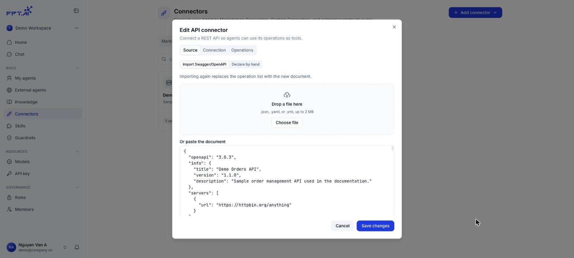Screen dimensions: 574x258
Task: Close the Edit API connector dialog
Action: pos(394,27)
